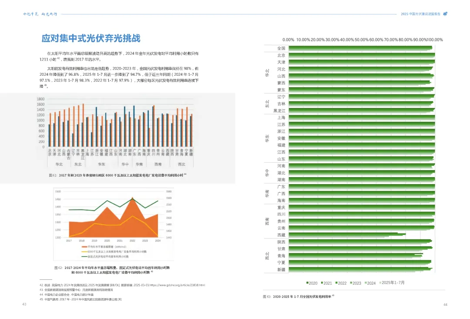This screenshot has height=319, width=470.
Task: Click the first paragraph mentioning 1211 小时
Action: coord(119,57)
